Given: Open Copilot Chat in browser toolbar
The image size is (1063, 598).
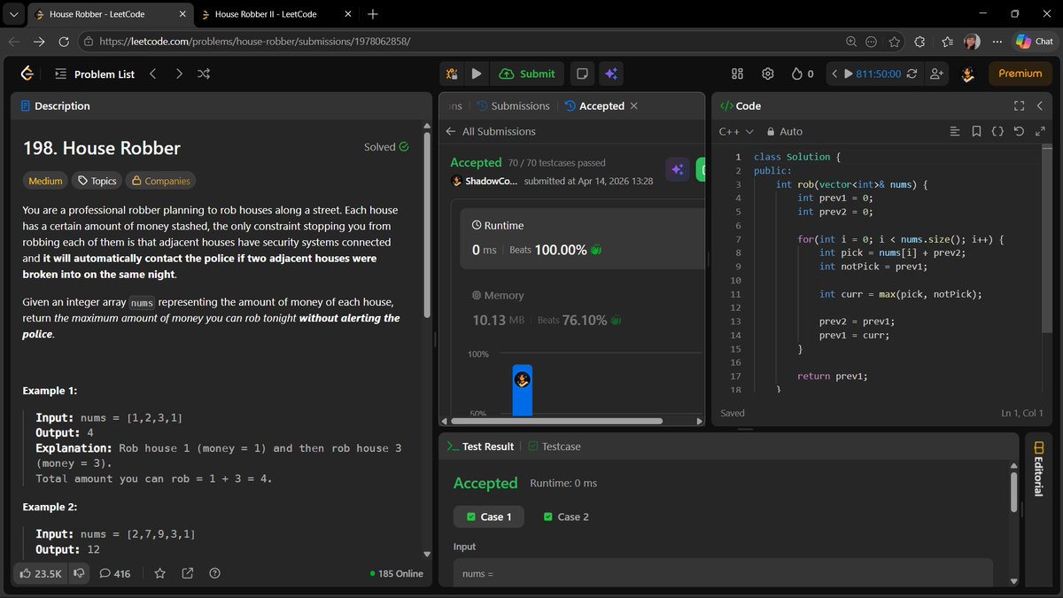Looking at the screenshot, I should (x=1034, y=42).
